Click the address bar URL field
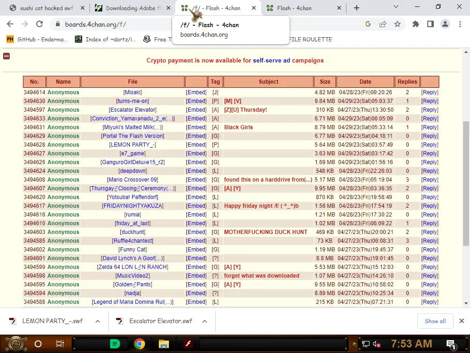Image resolution: width=470 pixels, height=353 pixels. click(x=95, y=24)
